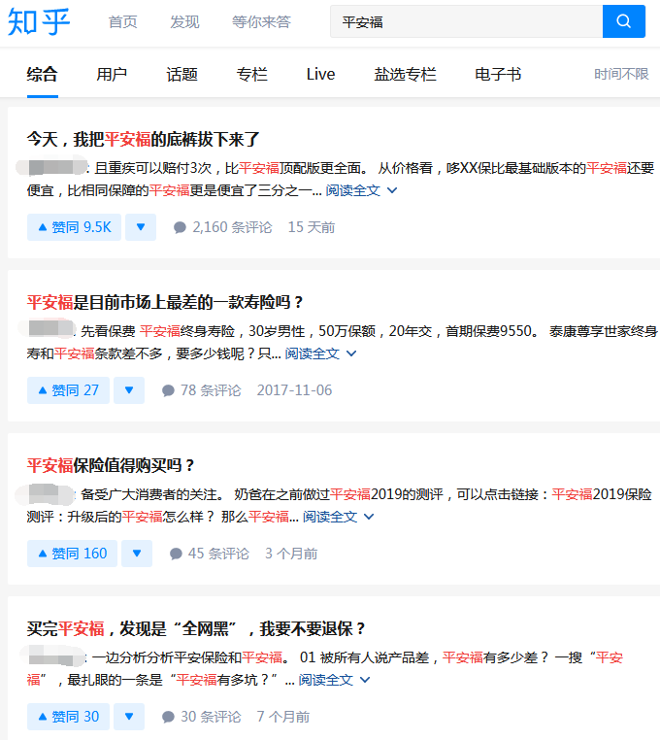Upvote with 赞同 160 button
660x740 pixels.
pyautogui.click(x=72, y=554)
